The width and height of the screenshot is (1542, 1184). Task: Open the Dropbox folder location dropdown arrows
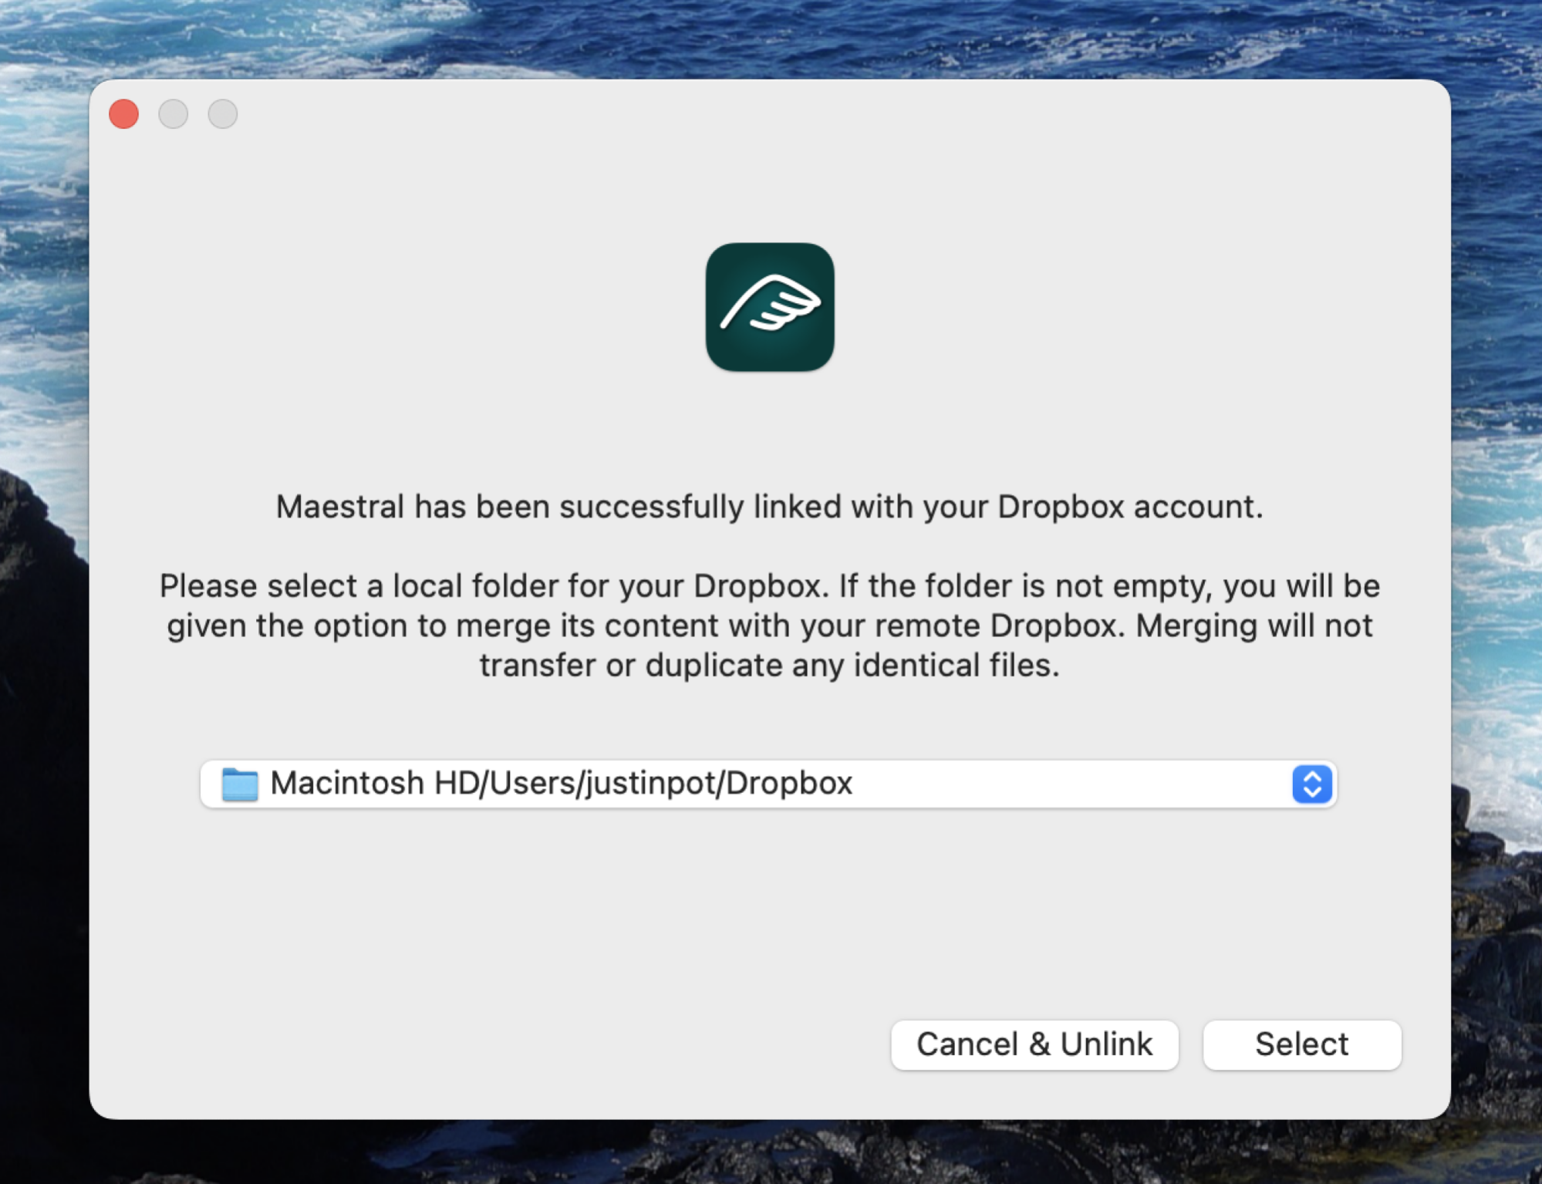(1311, 784)
